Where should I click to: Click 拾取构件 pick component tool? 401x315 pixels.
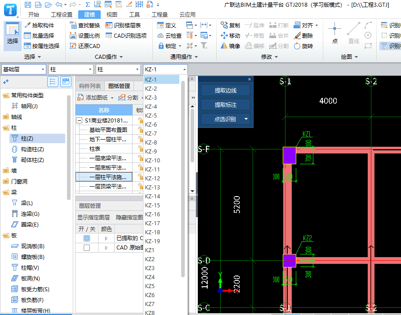click(39, 25)
